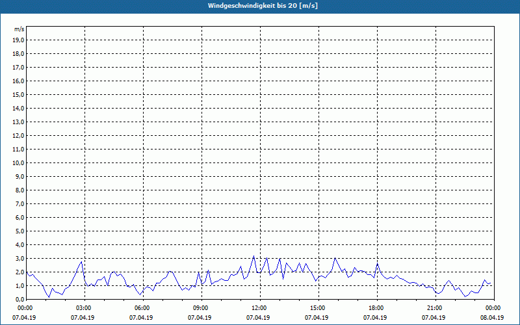
Task: Select the 6,0 y-axis label
Action: pos(19,217)
